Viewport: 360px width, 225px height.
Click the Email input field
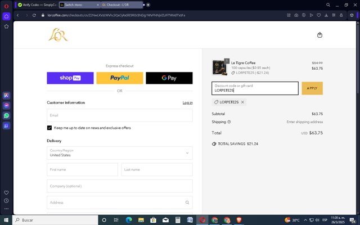tap(120, 115)
